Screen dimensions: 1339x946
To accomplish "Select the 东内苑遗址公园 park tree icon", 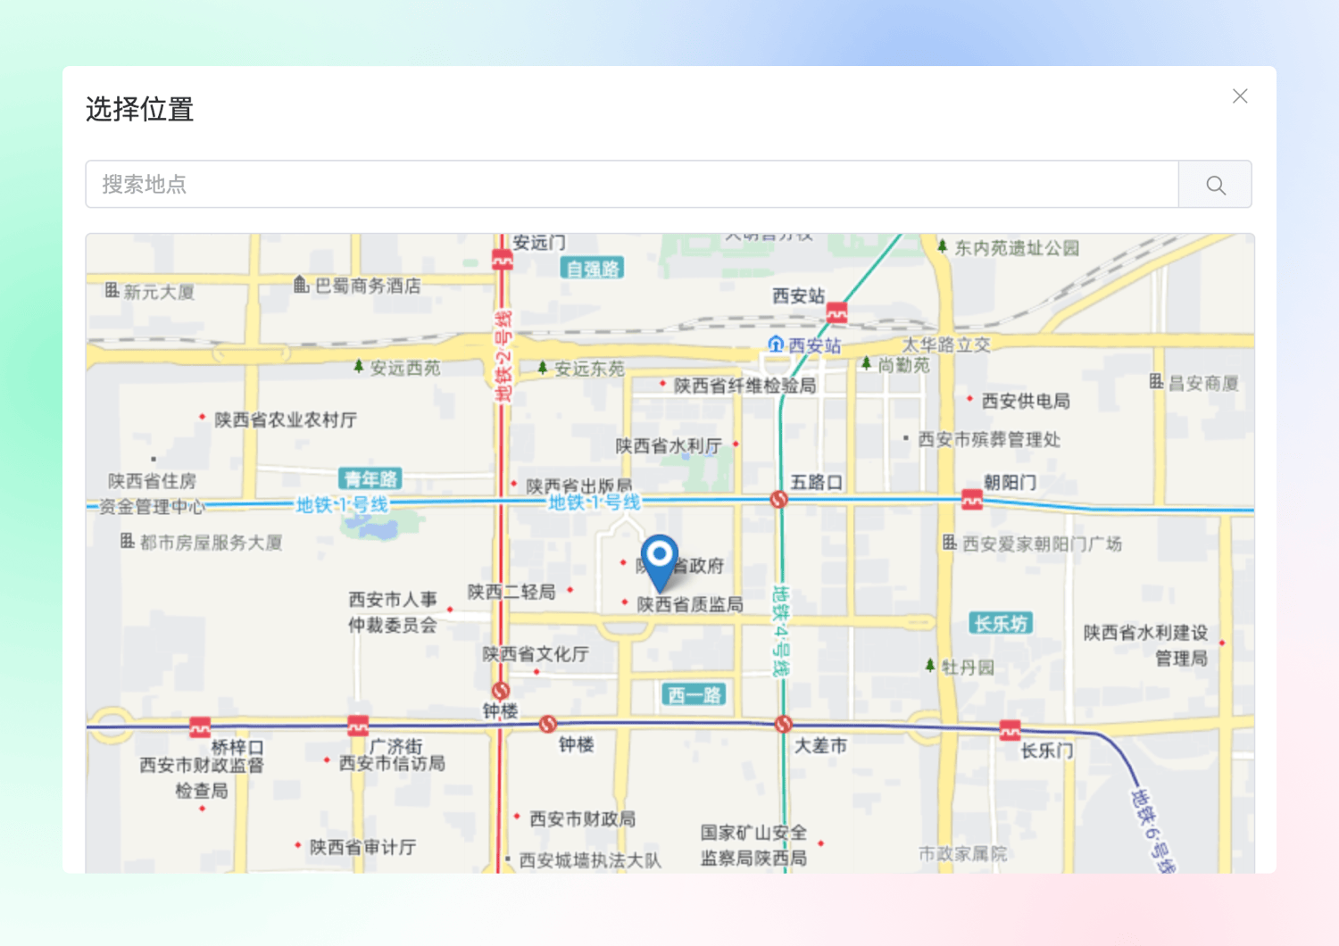I will click(x=942, y=246).
